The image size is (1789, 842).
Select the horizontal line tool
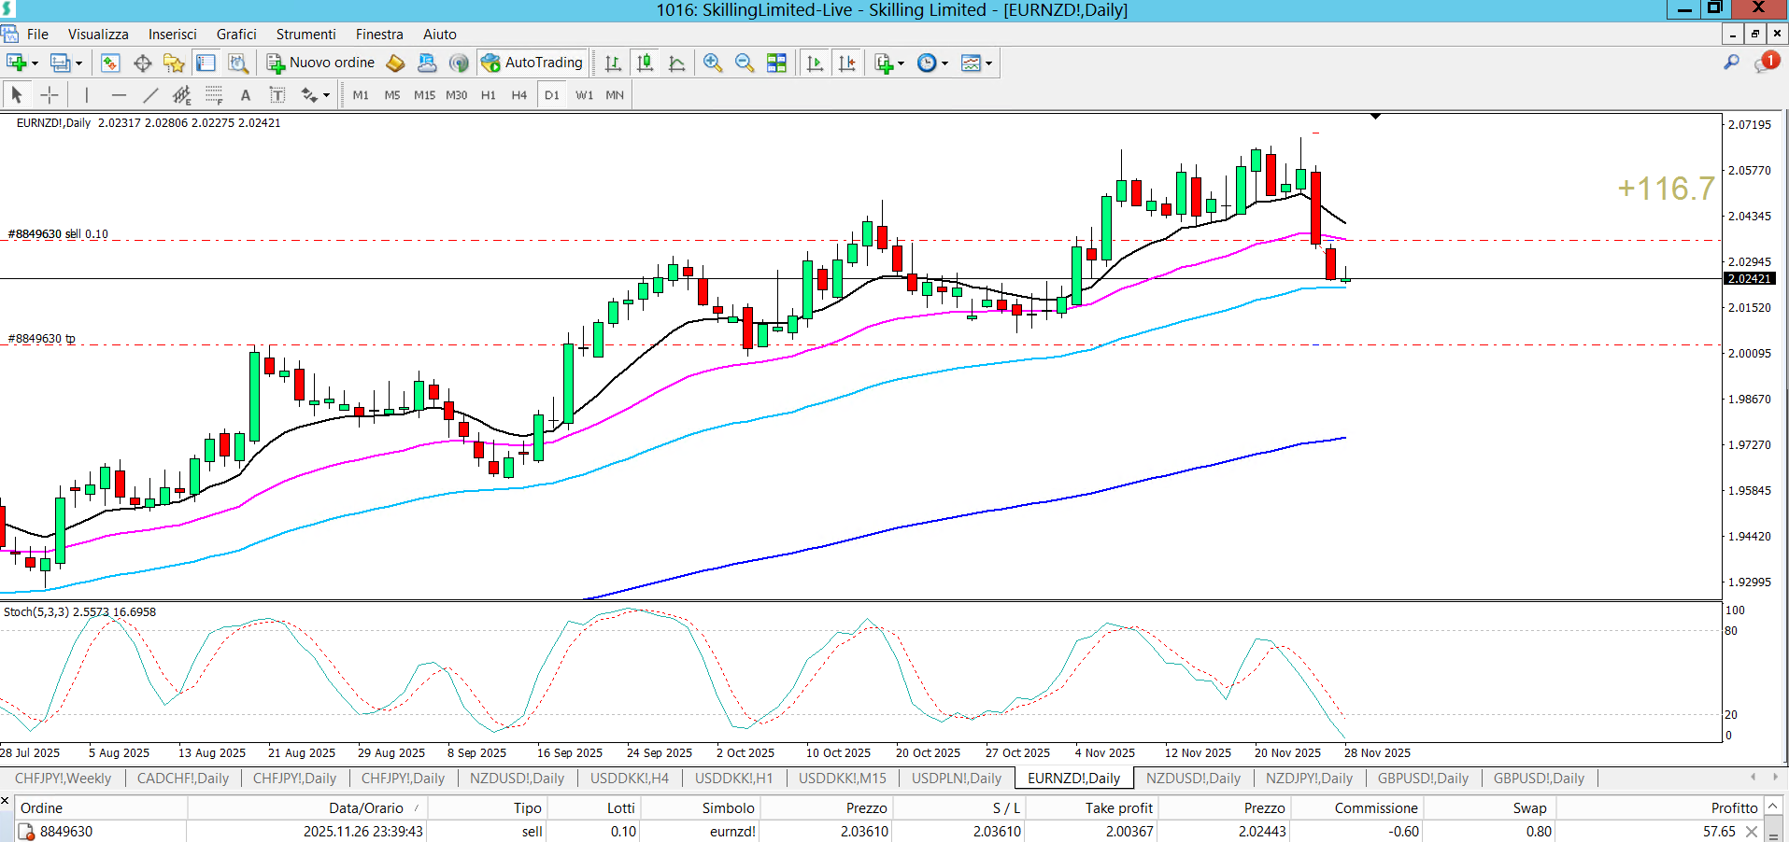(119, 95)
